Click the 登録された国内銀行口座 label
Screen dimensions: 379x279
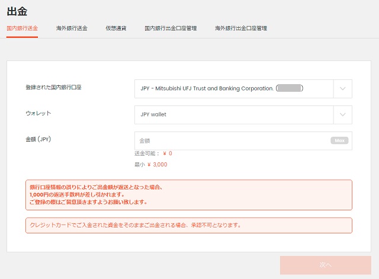click(53, 88)
